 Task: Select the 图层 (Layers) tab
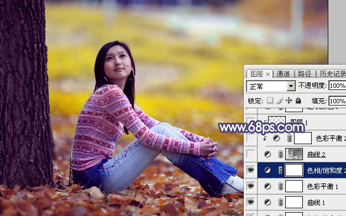[256, 74]
